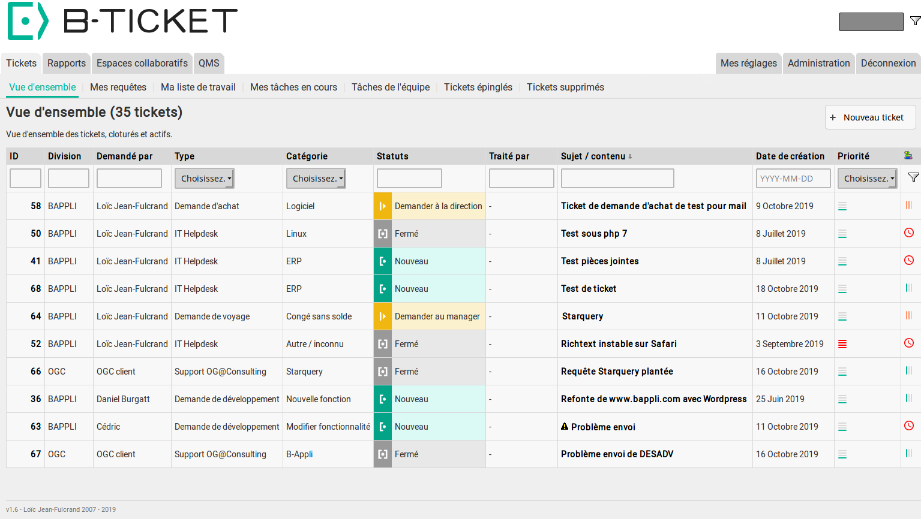Go to Mes tâches en cours
Screen dimensions: 921x519
(x=293, y=87)
